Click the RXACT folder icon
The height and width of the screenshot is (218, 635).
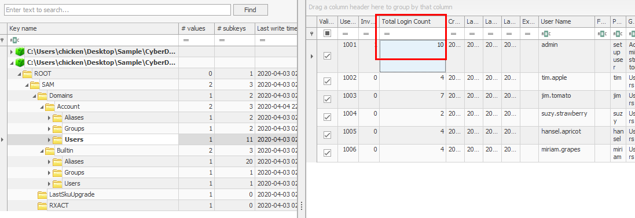point(42,205)
